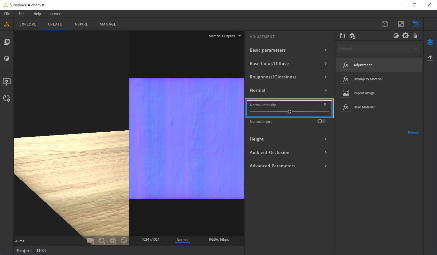
Task: Expand the Roughness/Glossiness section
Action: click(289, 77)
